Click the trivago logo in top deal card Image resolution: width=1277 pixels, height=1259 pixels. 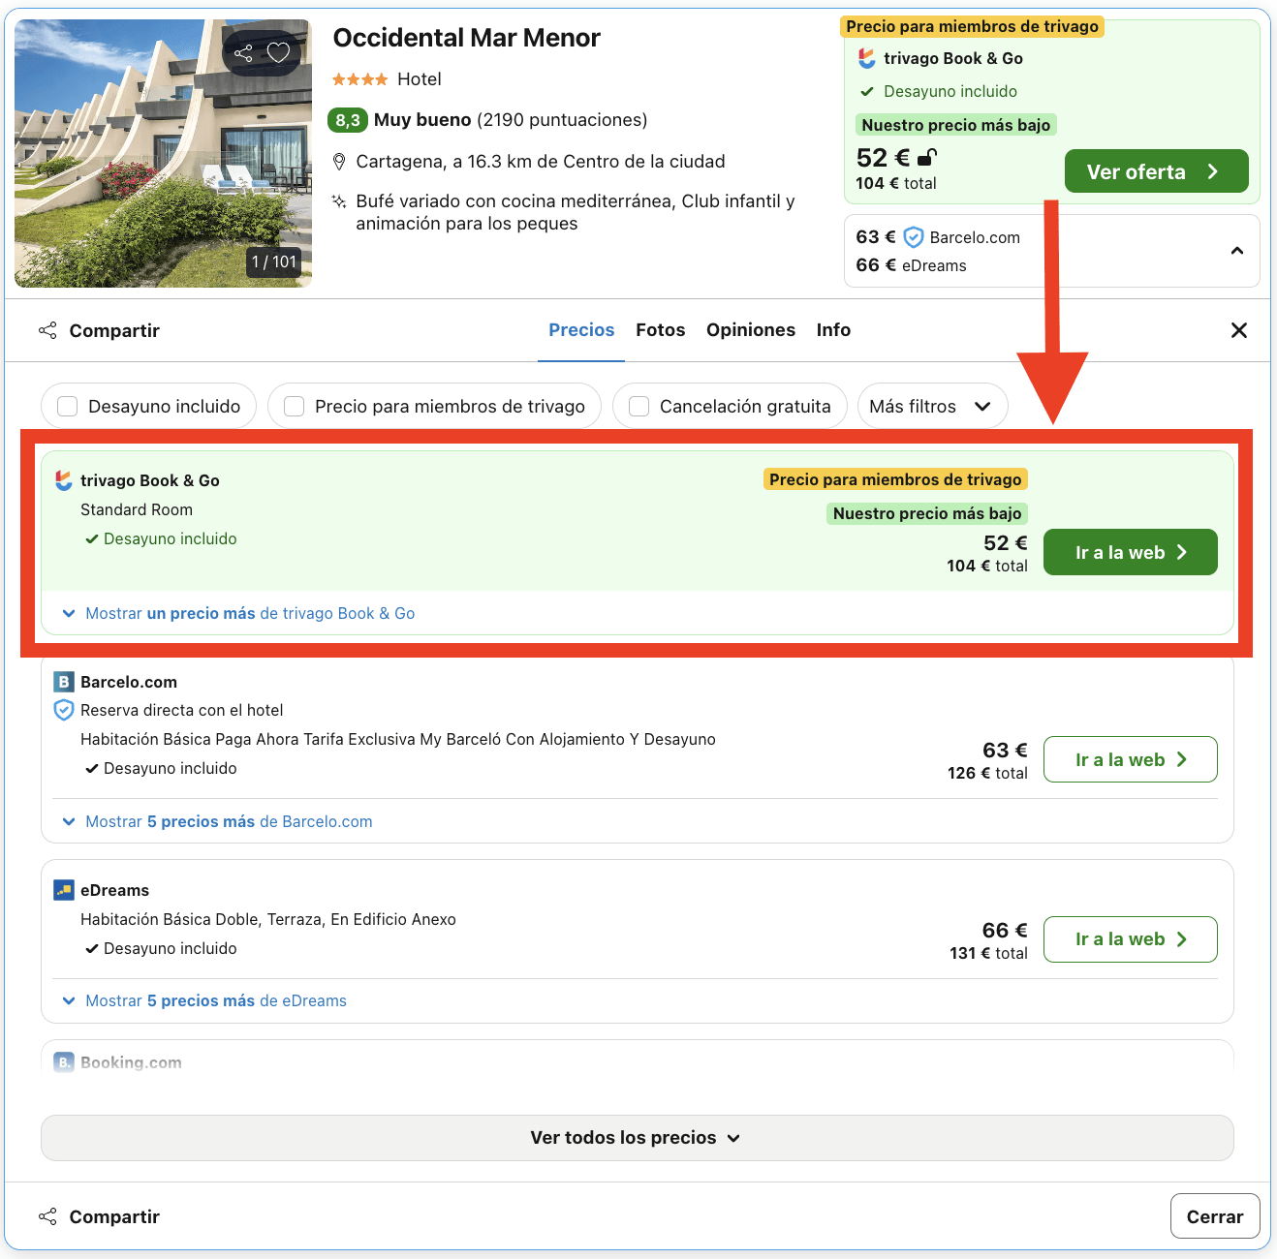867,58
